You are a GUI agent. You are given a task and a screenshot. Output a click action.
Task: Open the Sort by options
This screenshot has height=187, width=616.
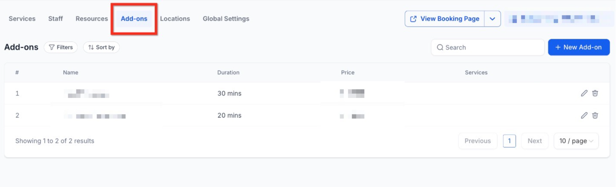click(x=101, y=48)
